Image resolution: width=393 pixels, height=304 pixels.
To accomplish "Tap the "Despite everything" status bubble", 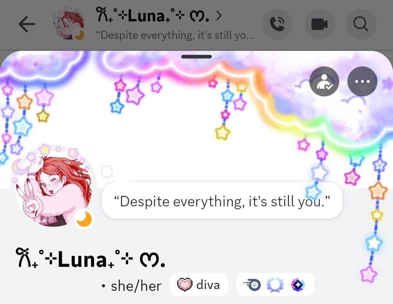I will click(222, 201).
